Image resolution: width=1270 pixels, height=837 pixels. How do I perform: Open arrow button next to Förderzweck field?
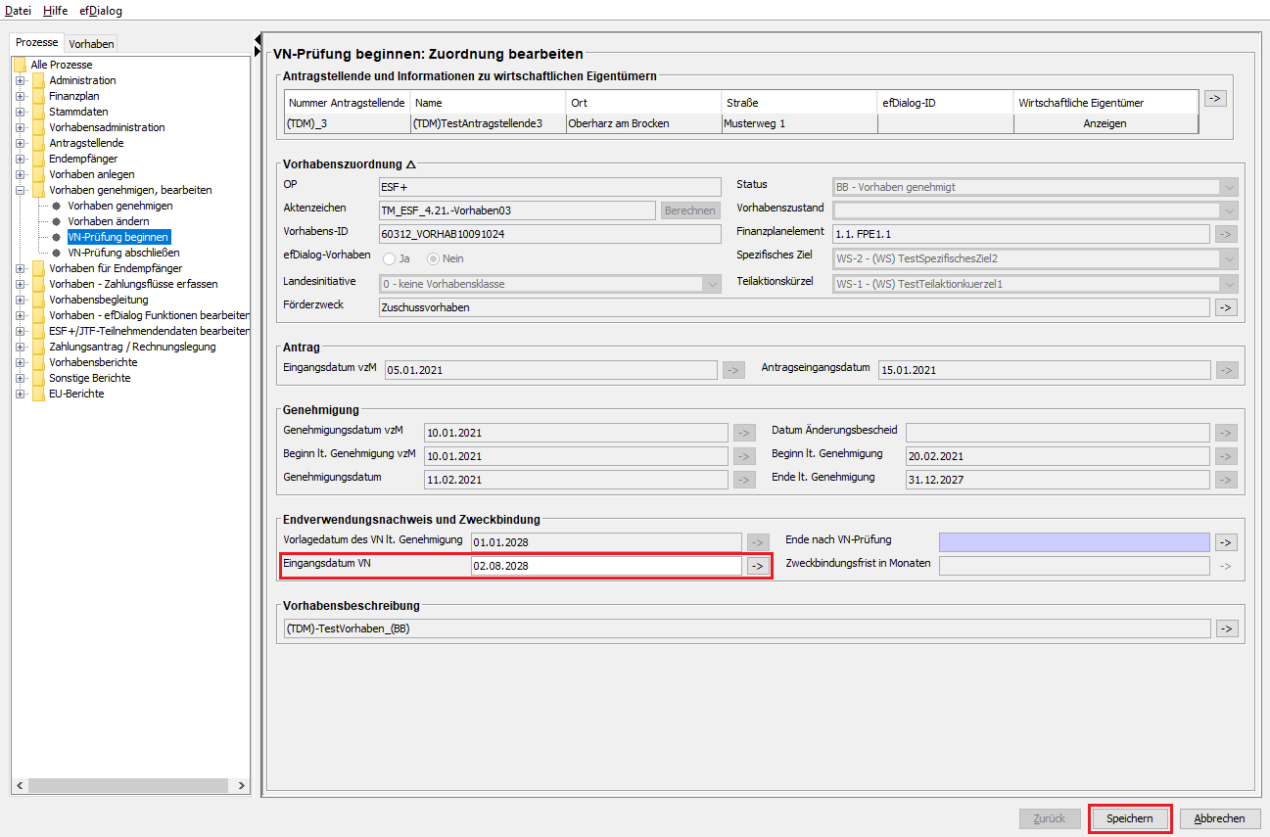(x=1226, y=307)
